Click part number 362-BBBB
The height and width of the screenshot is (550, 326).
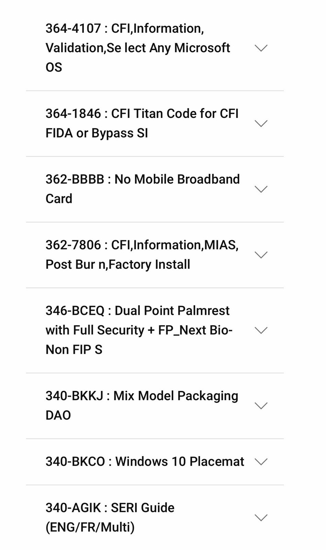tap(75, 179)
